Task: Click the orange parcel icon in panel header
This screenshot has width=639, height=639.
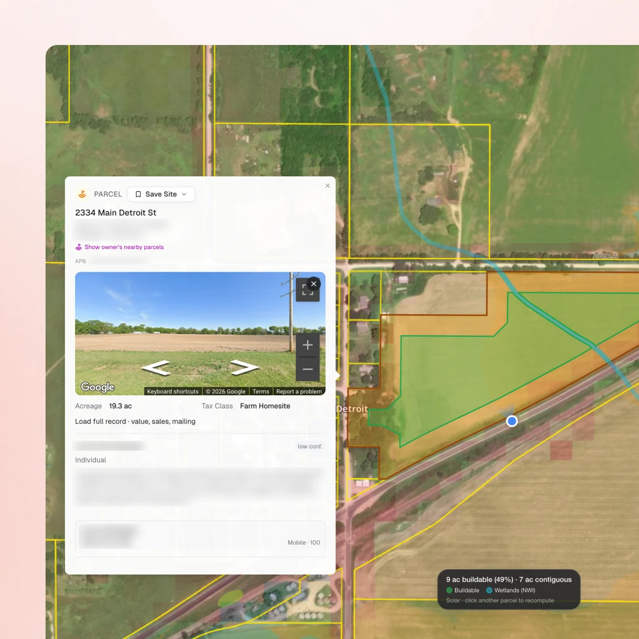Action: pyautogui.click(x=82, y=195)
